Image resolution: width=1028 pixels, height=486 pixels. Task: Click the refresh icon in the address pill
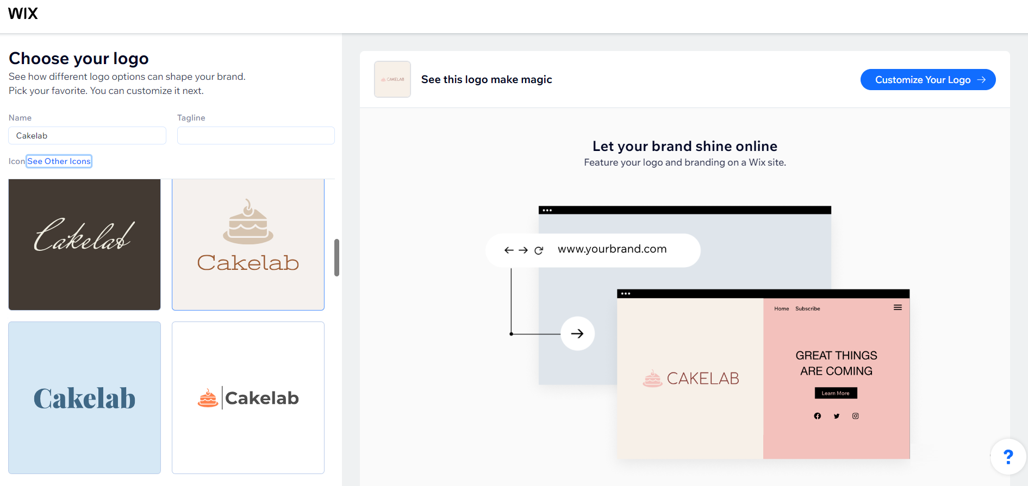click(x=539, y=250)
